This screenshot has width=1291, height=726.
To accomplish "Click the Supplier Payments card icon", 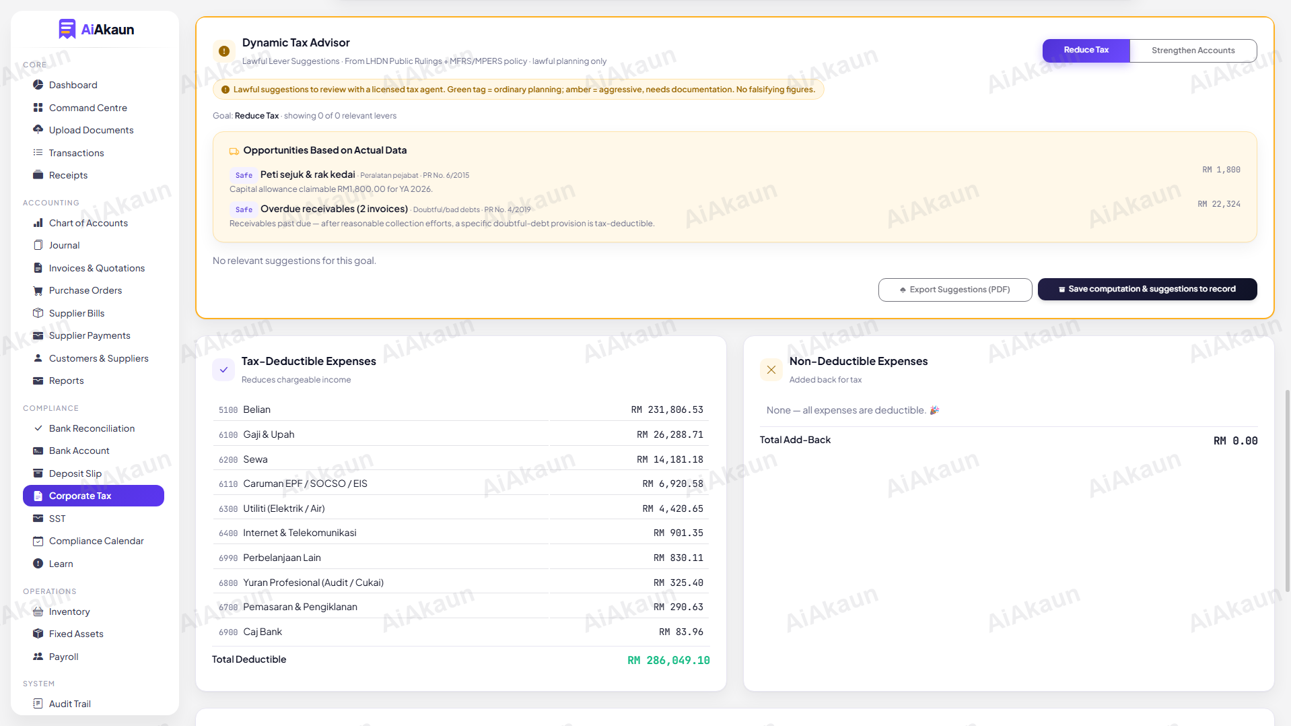I will pos(38,335).
